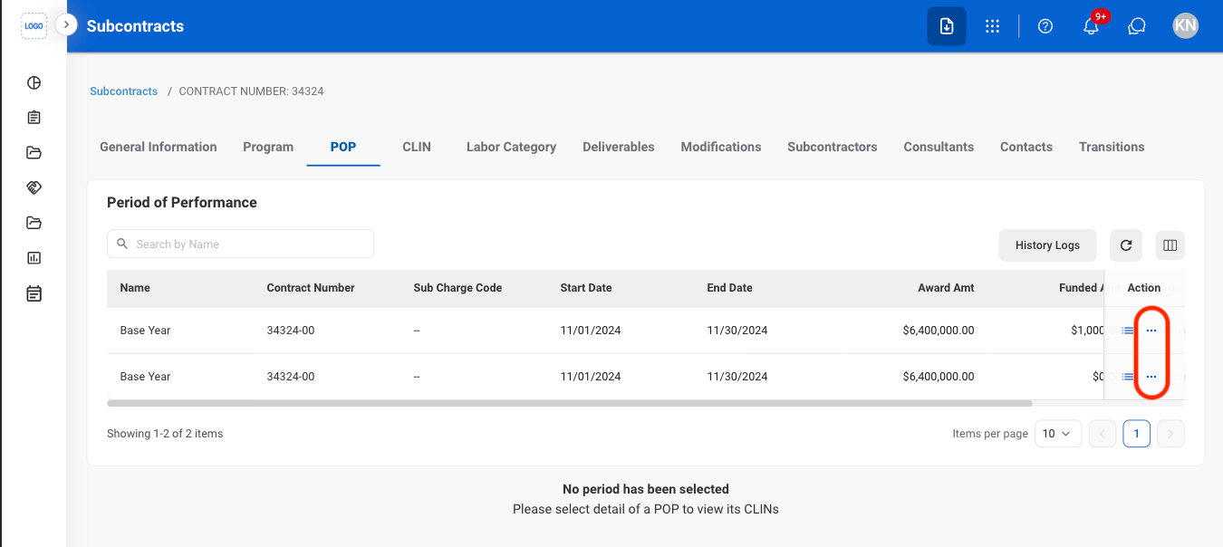View details icon for the $1,000 funded row

coord(1128,331)
